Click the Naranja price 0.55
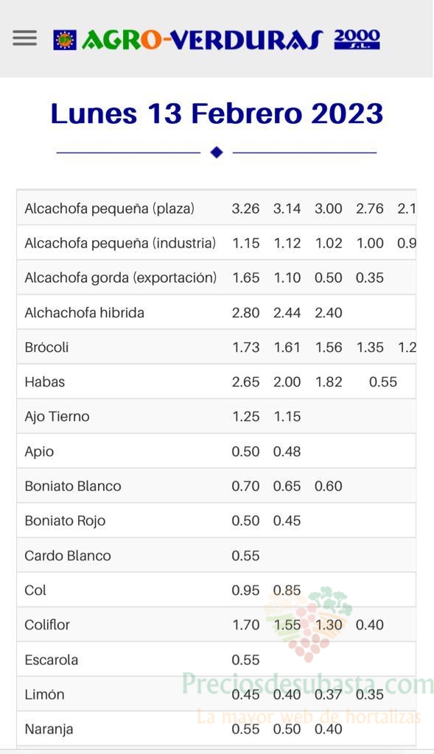The image size is (434, 754). 245,729
